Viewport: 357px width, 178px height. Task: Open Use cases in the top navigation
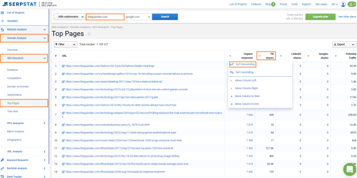point(321,4)
